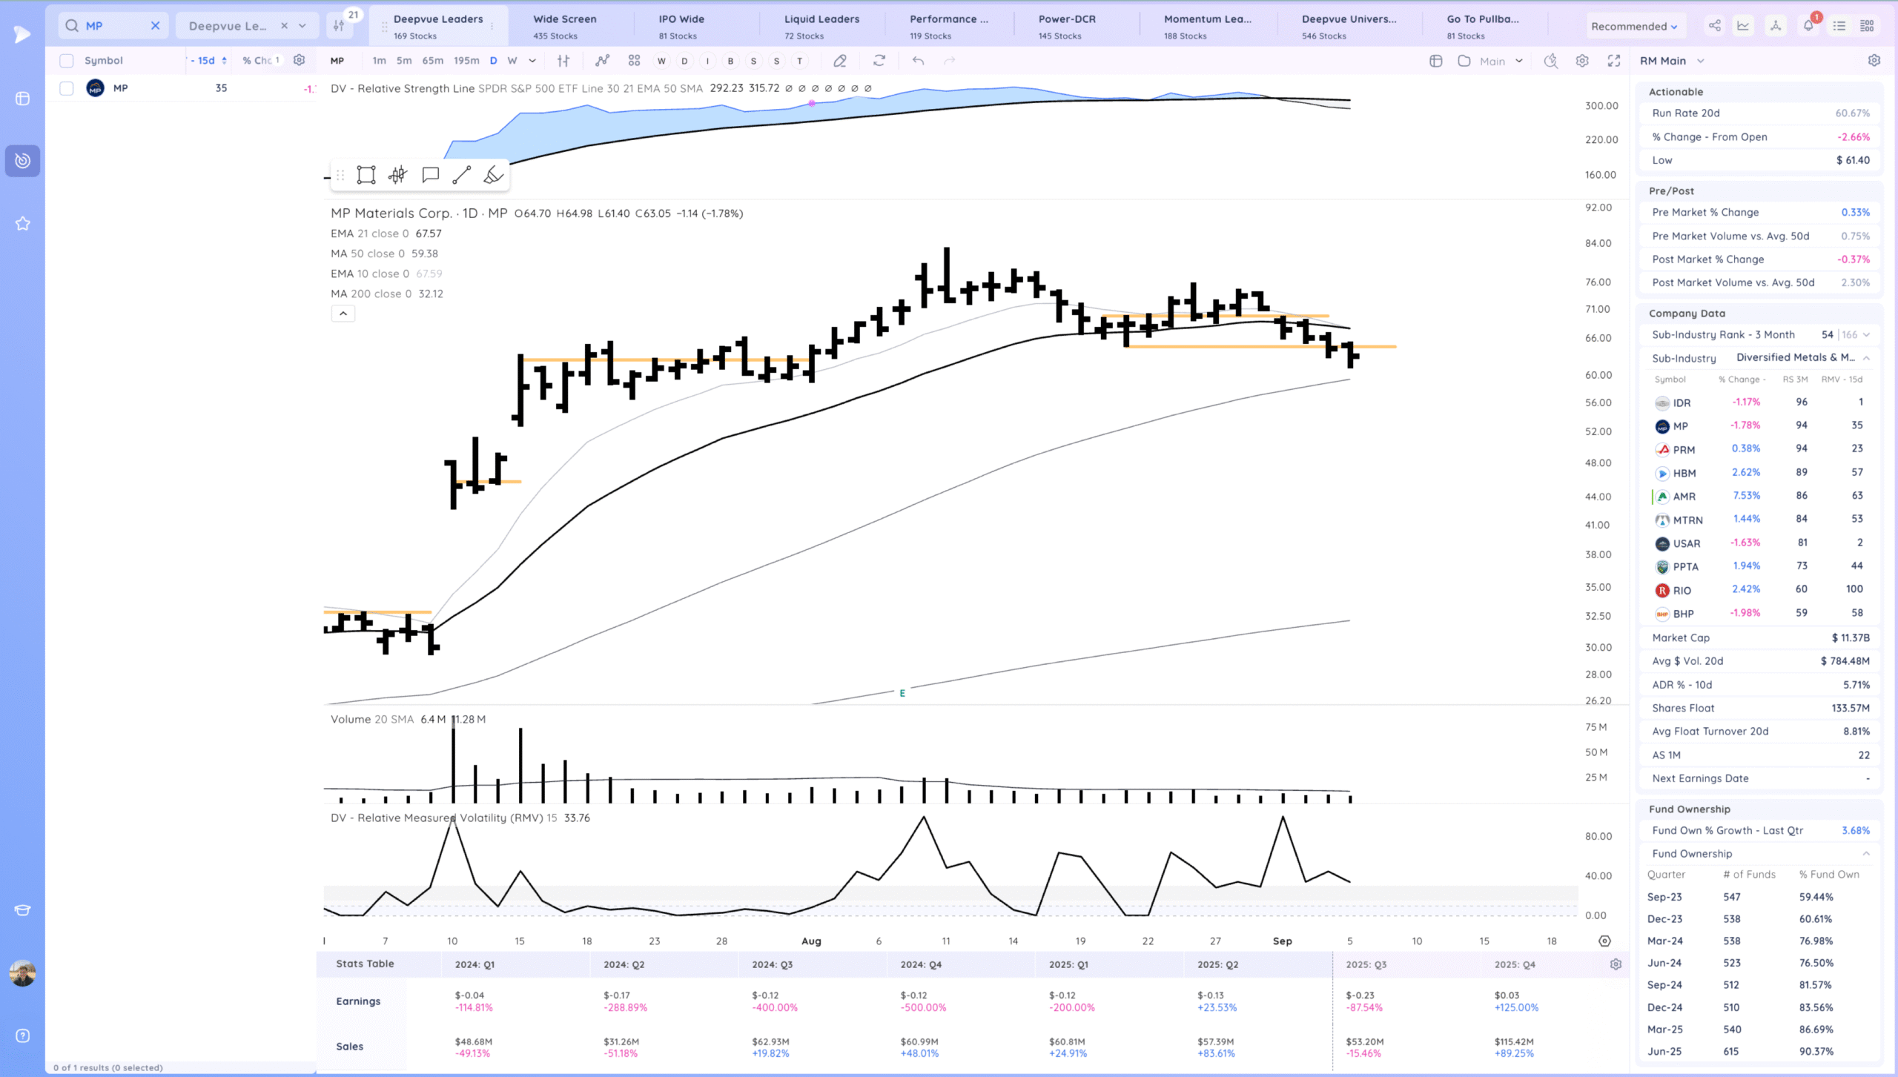Open the watchlist column settings gear

tap(299, 60)
